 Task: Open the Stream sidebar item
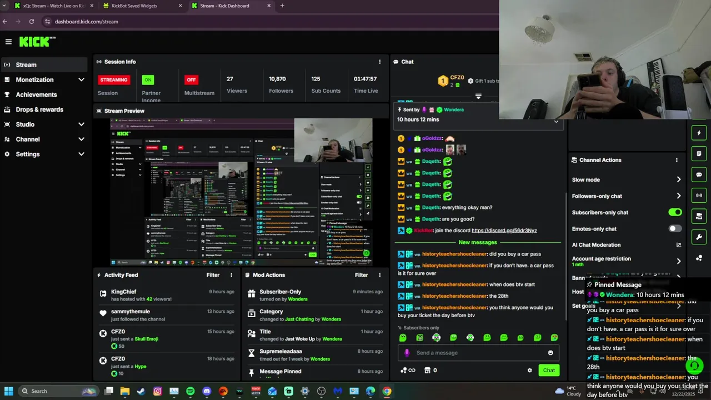[44, 64]
